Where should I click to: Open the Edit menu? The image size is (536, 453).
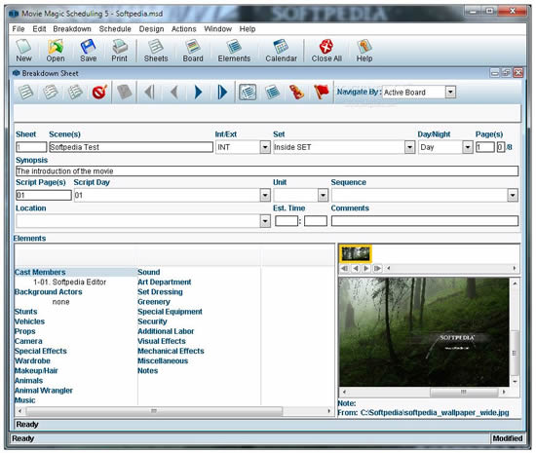[x=39, y=29]
